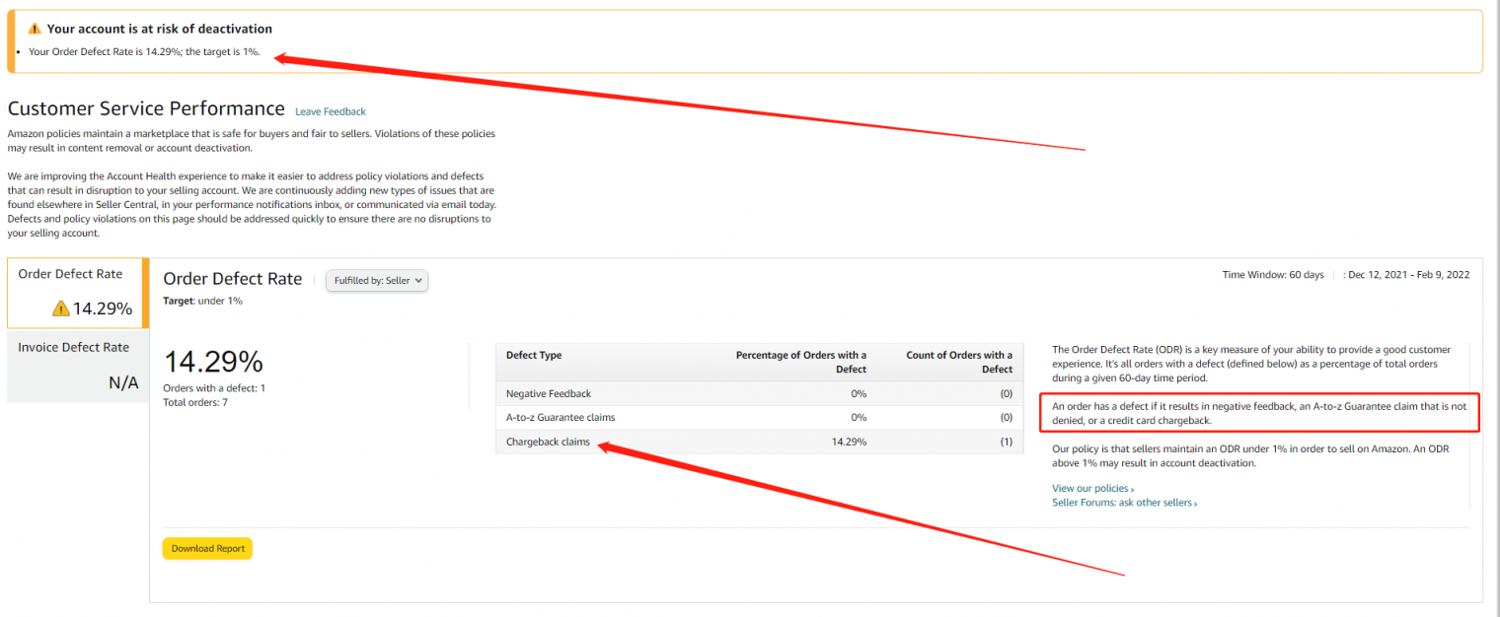The image size is (1500, 617).
Task: Click the Chargeback claims row label
Action: (x=548, y=442)
